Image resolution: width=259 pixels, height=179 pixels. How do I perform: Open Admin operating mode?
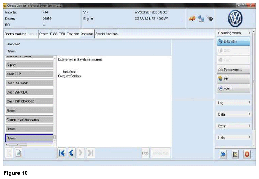233,88
